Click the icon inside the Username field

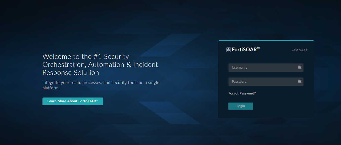[x=300, y=67]
